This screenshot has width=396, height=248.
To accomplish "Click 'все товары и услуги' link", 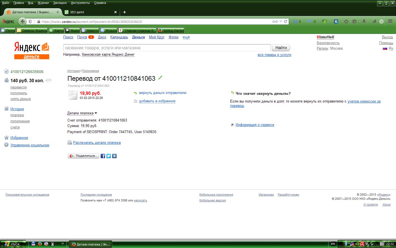I will pos(274,55).
